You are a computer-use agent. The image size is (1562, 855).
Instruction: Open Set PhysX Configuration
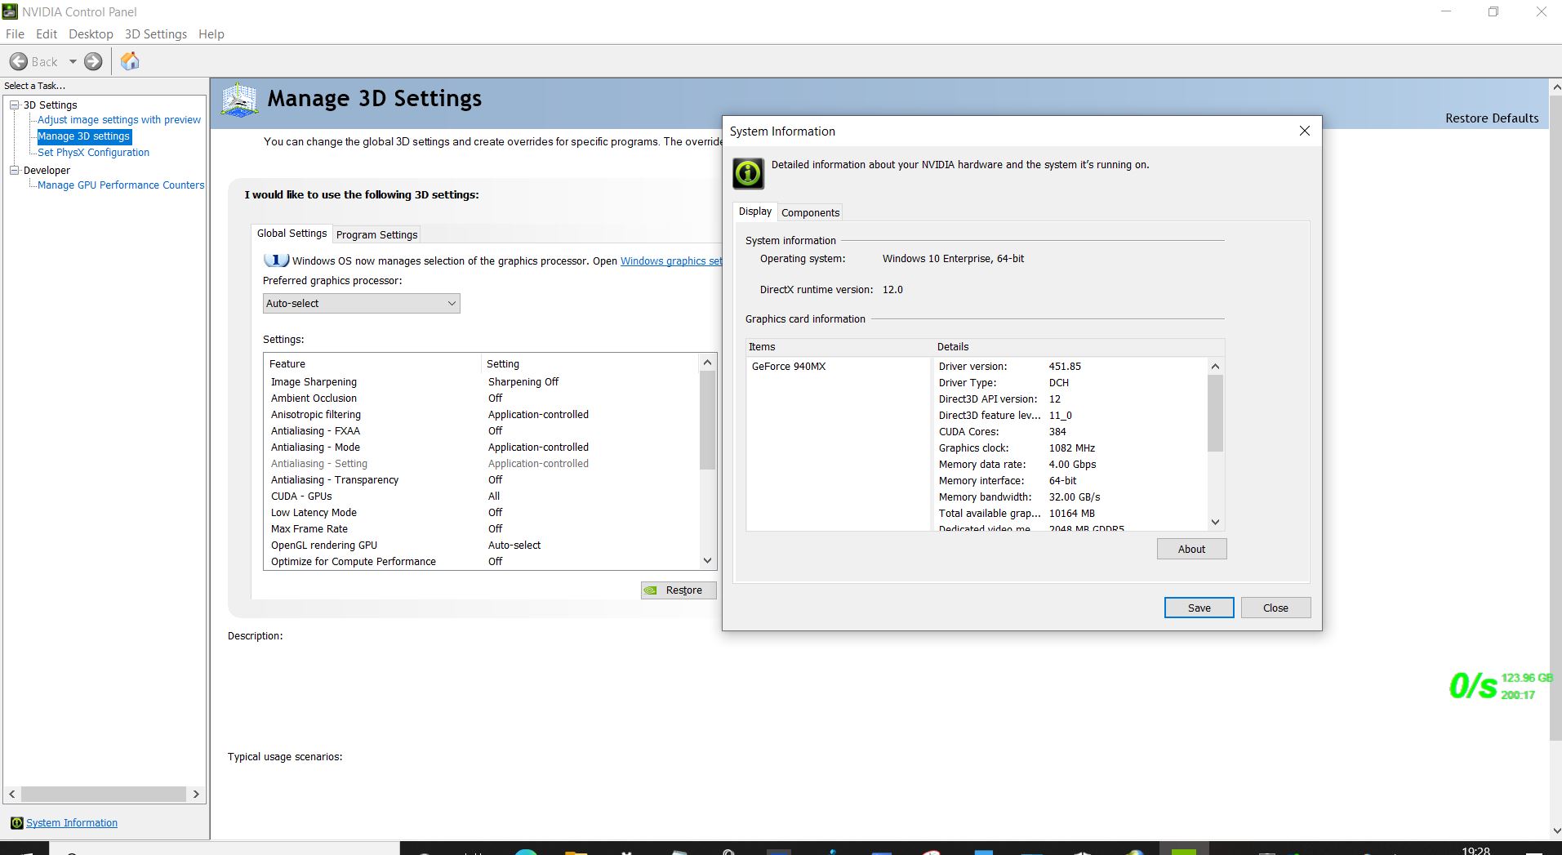93,153
